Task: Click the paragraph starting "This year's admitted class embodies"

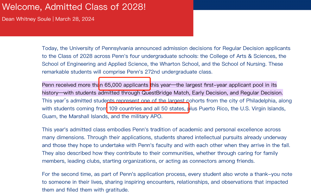Action: pos(166,145)
